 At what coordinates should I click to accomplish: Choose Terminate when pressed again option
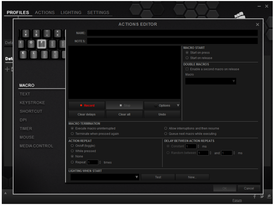click(x=72, y=134)
